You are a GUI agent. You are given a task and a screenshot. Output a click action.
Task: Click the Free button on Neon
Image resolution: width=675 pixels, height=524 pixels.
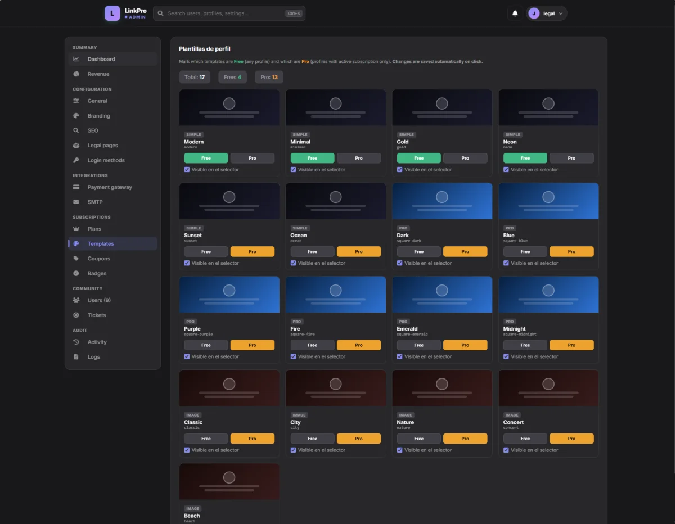[525, 158]
